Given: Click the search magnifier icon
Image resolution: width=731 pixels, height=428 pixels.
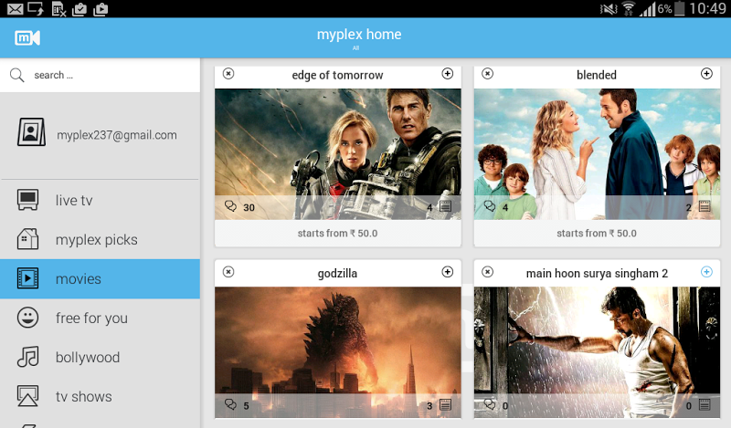Looking at the screenshot, I should pos(16,75).
